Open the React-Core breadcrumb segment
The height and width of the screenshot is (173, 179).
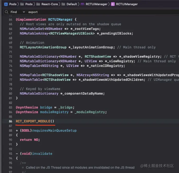tap(50, 4)
